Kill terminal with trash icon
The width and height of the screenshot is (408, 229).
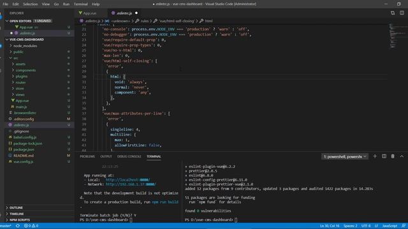(x=393, y=156)
